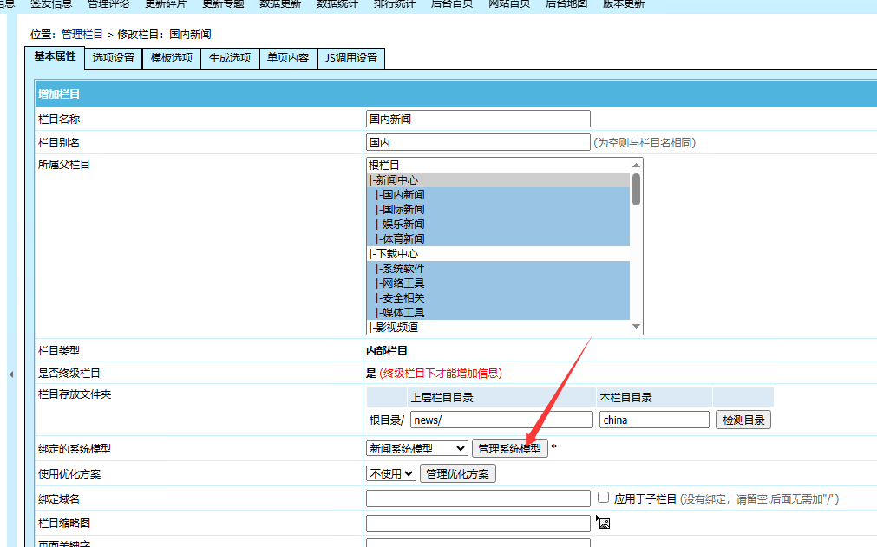The width and height of the screenshot is (877, 547).
Task: Click the 管理优化方案 button
Action: [x=458, y=473]
